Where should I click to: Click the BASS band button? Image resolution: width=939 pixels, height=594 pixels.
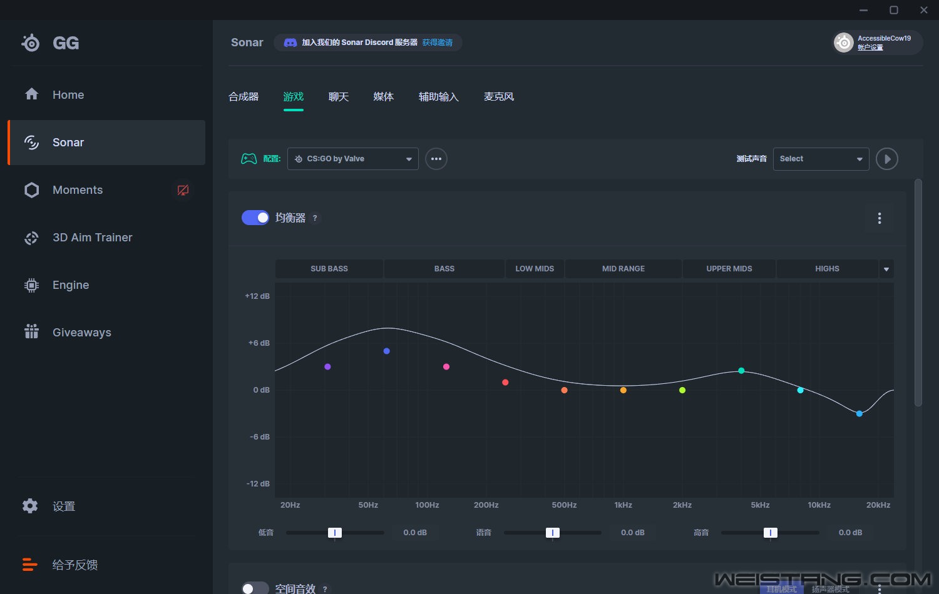(444, 269)
